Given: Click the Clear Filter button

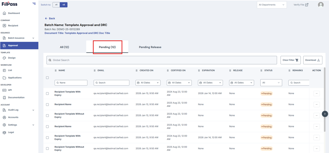Looking at the screenshot, I should pyautogui.click(x=291, y=60).
